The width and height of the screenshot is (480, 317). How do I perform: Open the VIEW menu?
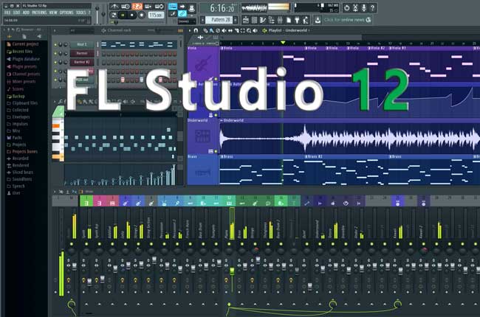(x=53, y=13)
